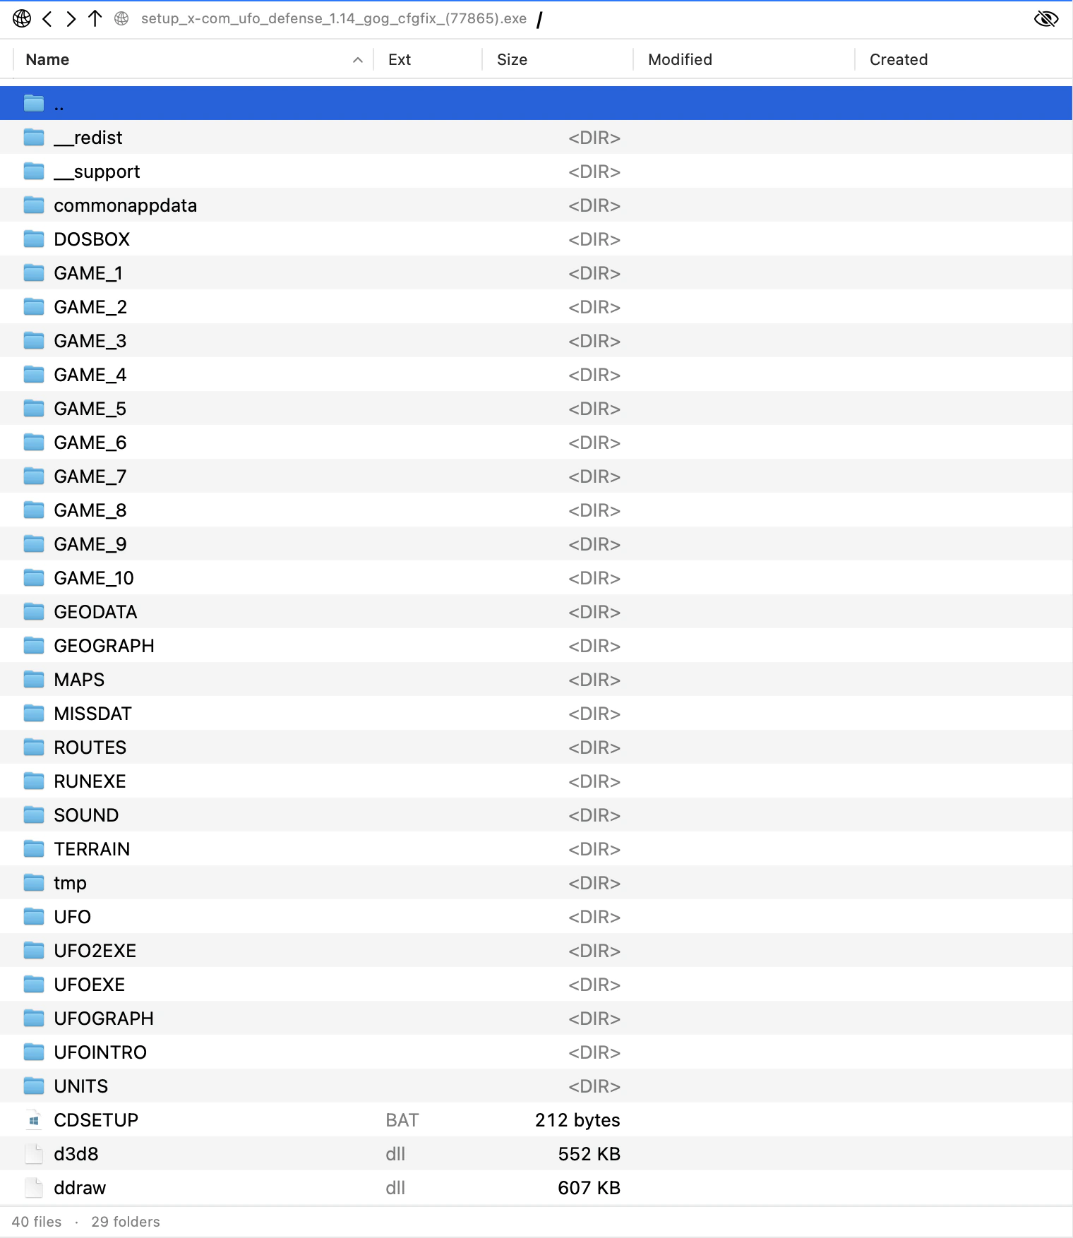Sort by Ext column header
Viewport: 1073px width, 1238px height.
click(400, 59)
